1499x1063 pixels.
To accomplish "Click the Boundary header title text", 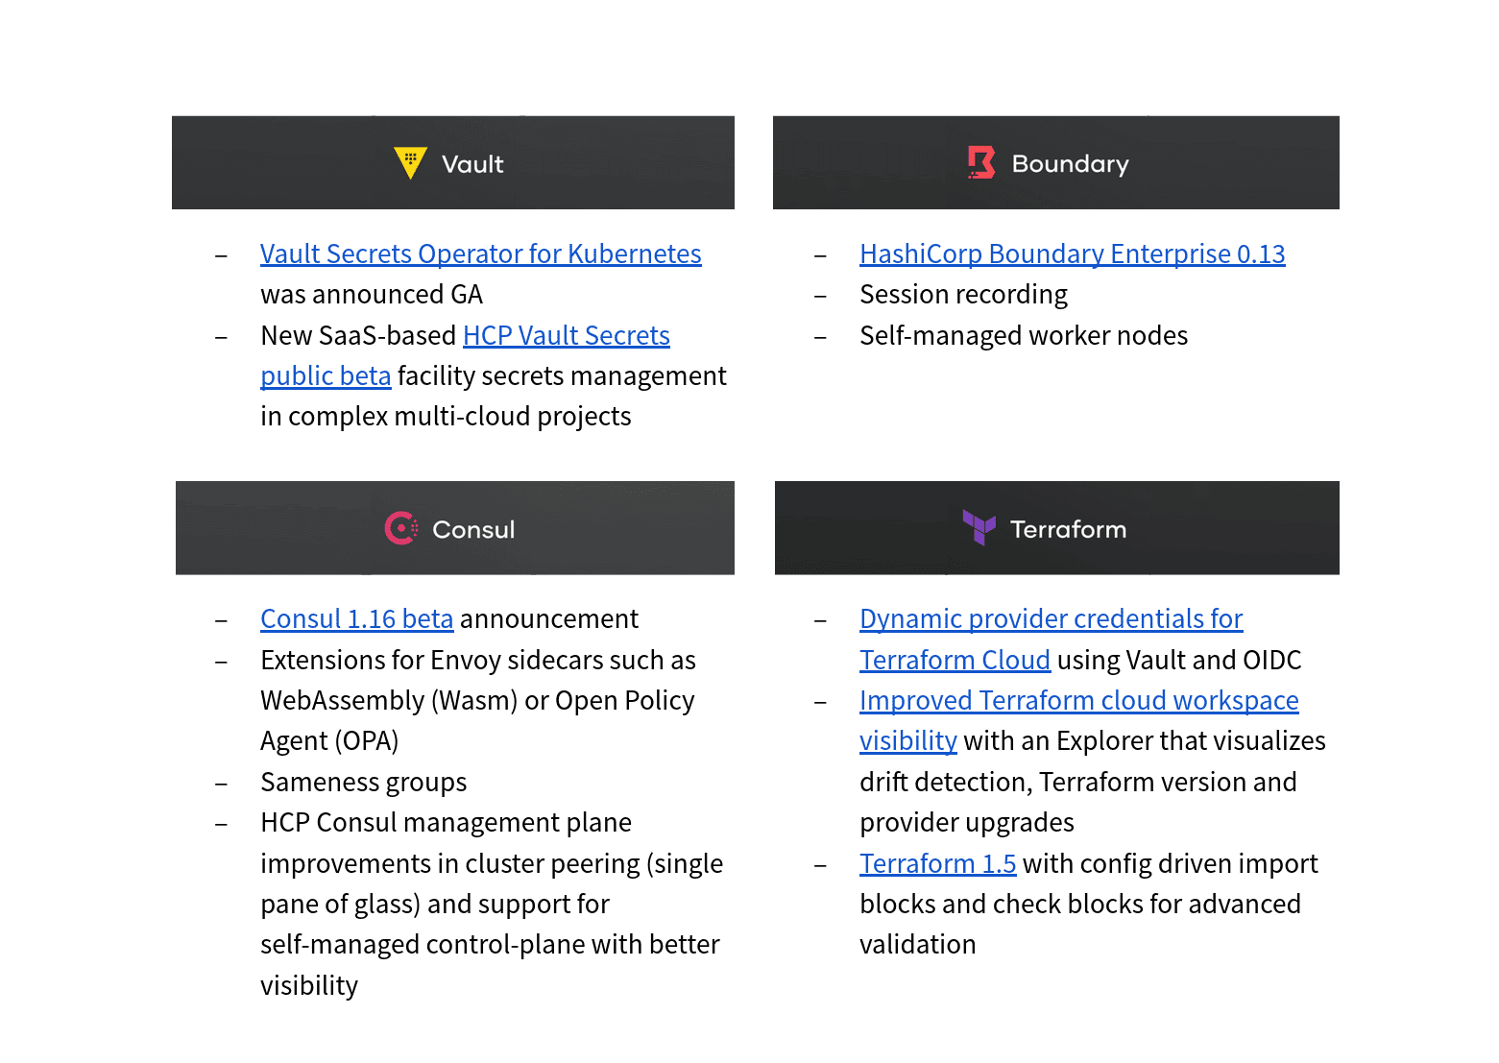I will tap(1070, 164).
